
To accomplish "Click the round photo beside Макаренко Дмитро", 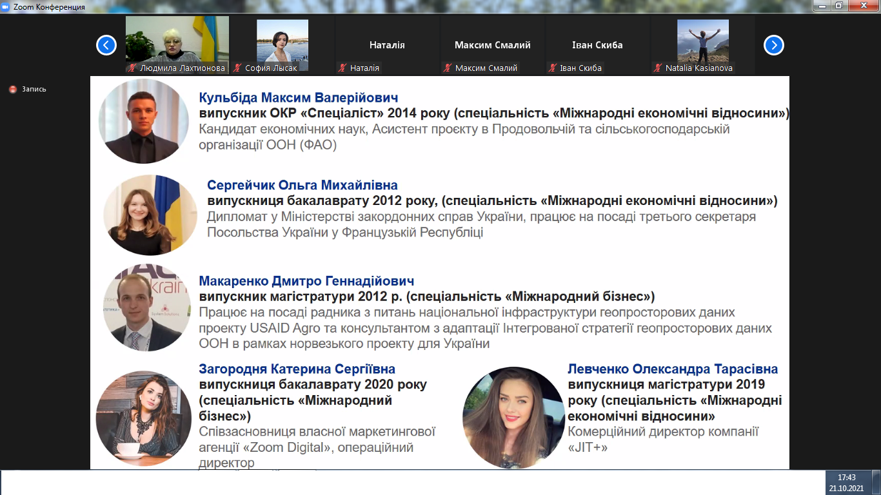I will pos(147,307).
